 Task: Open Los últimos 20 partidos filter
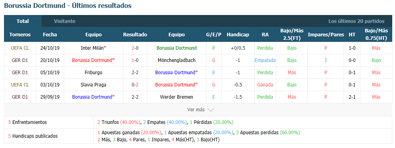pos(356,21)
